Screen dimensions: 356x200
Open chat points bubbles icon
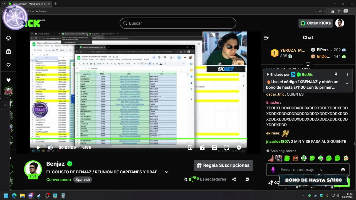[271, 182]
